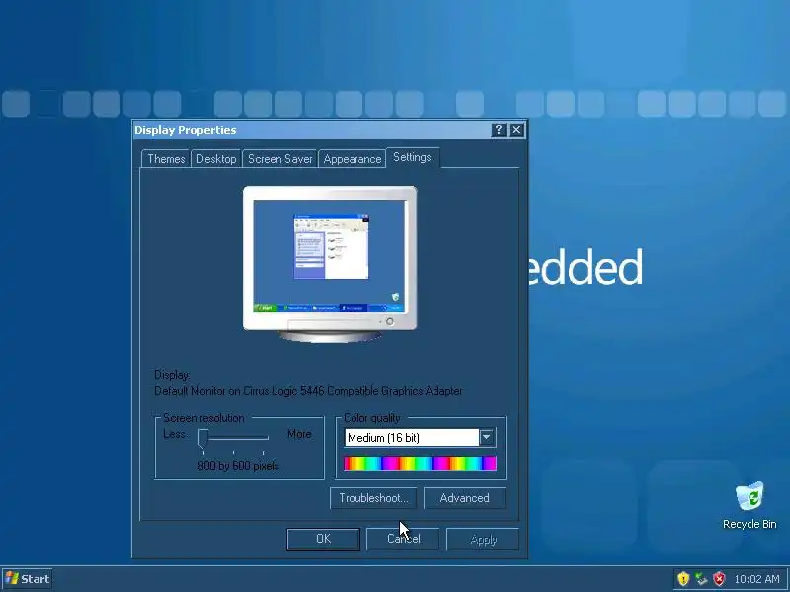Image resolution: width=790 pixels, height=592 pixels.
Task: Switch to the Desktop tab
Action: 216,159
